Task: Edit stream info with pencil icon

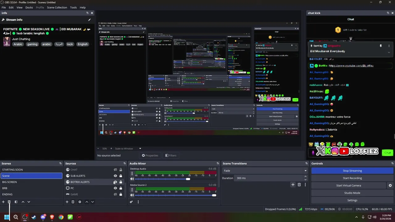Action: coord(89,20)
